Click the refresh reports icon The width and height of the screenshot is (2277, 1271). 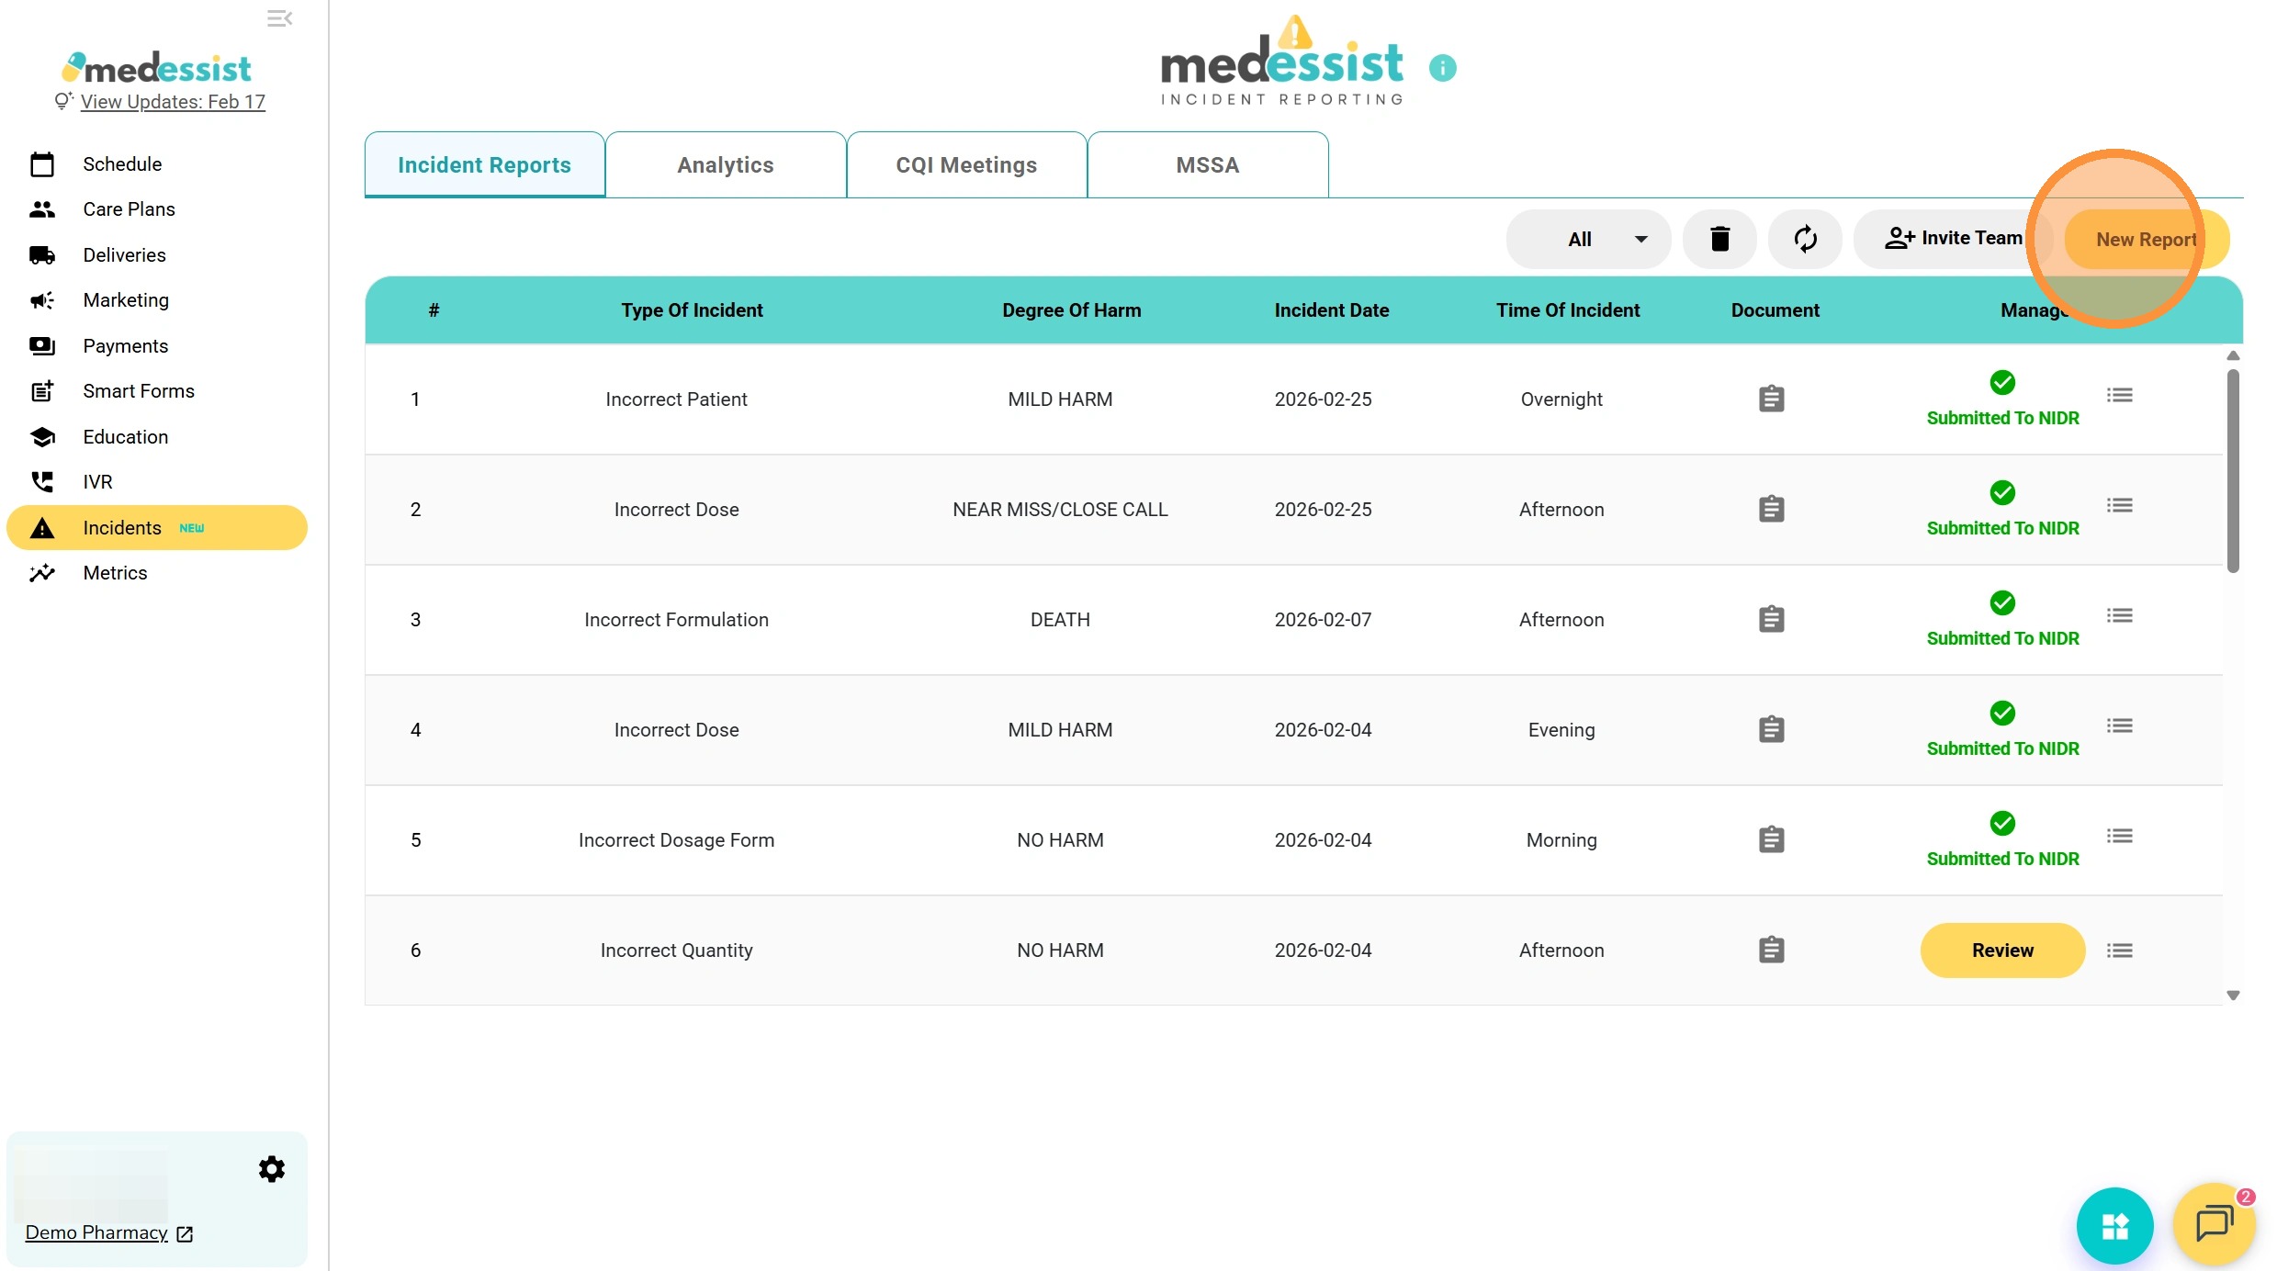[x=1805, y=239]
